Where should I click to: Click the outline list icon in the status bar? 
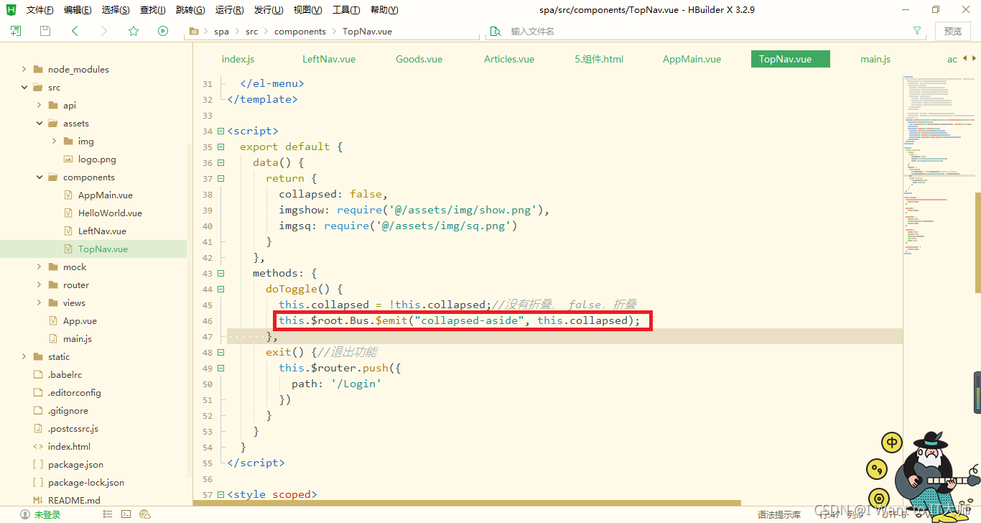(108, 514)
